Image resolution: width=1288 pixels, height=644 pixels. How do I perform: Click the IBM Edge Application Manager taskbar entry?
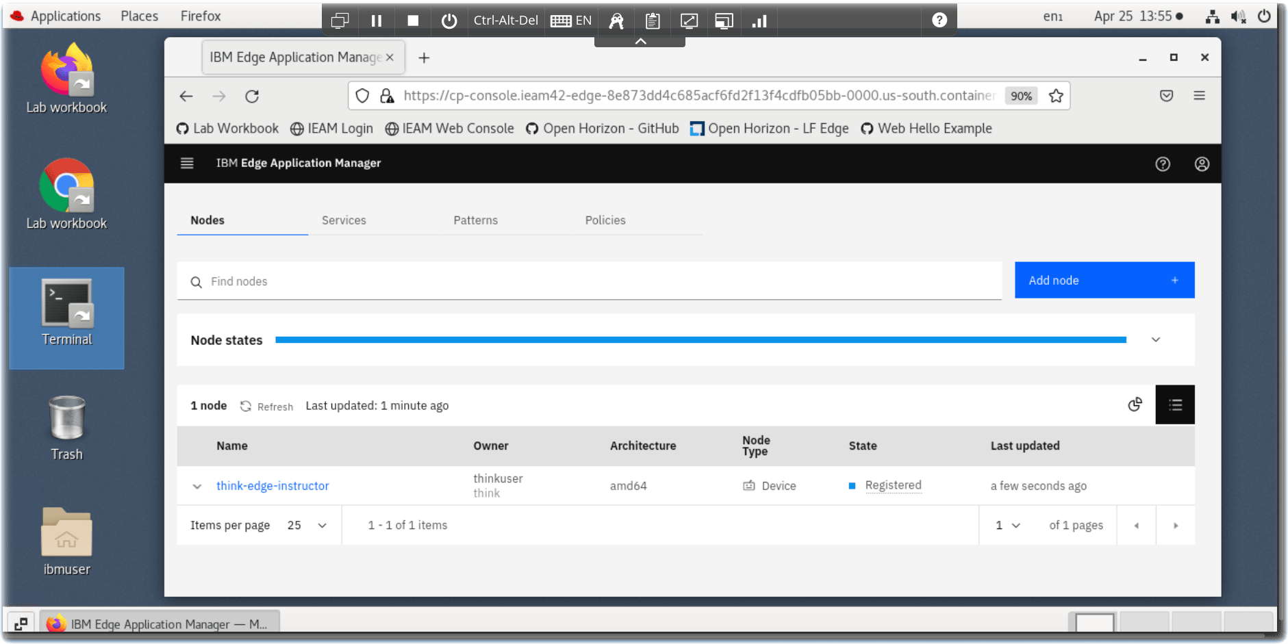tap(159, 623)
